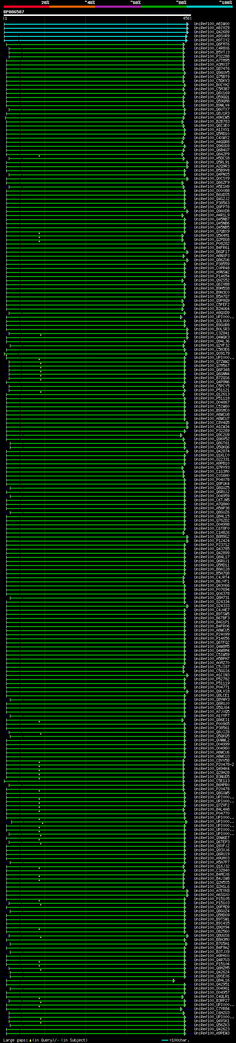Select the label UniRef100_Q84L16
This screenshot has width=236, height=1043.
pos(211,980)
